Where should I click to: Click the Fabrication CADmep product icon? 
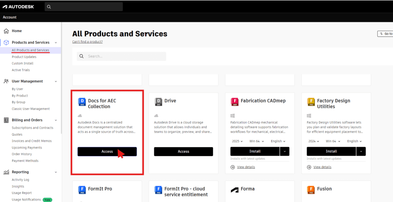point(235,101)
